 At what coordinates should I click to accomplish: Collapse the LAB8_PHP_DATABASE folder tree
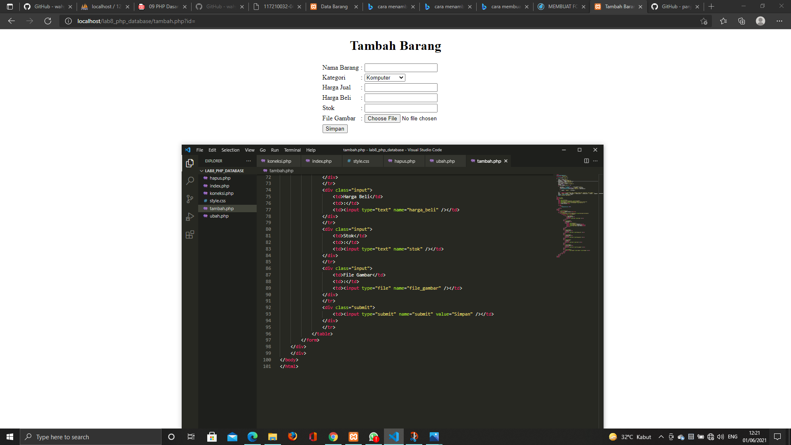point(201,170)
